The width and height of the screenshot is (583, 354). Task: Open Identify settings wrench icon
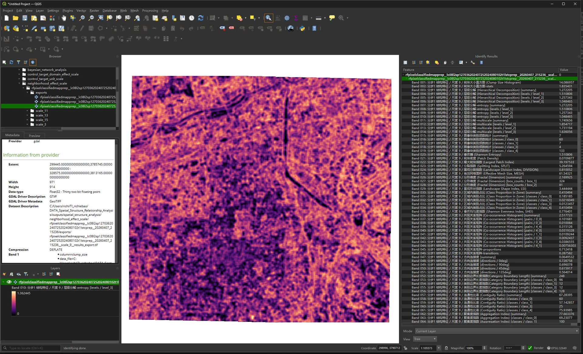(x=473, y=63)
